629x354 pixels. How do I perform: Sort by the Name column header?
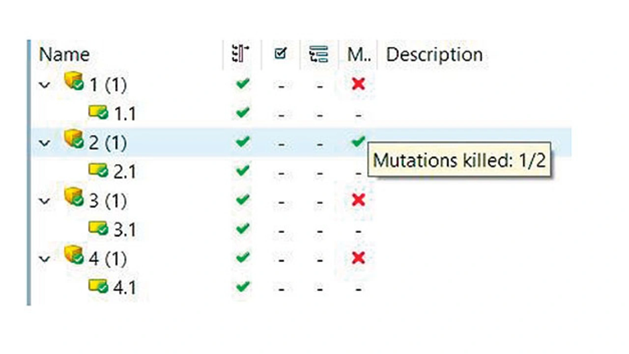(x=64, y=54)
